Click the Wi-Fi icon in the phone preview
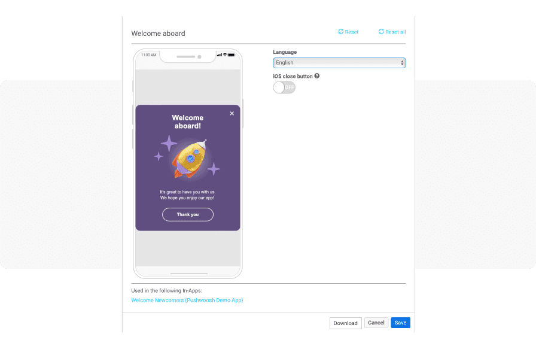 coord(225,55)
